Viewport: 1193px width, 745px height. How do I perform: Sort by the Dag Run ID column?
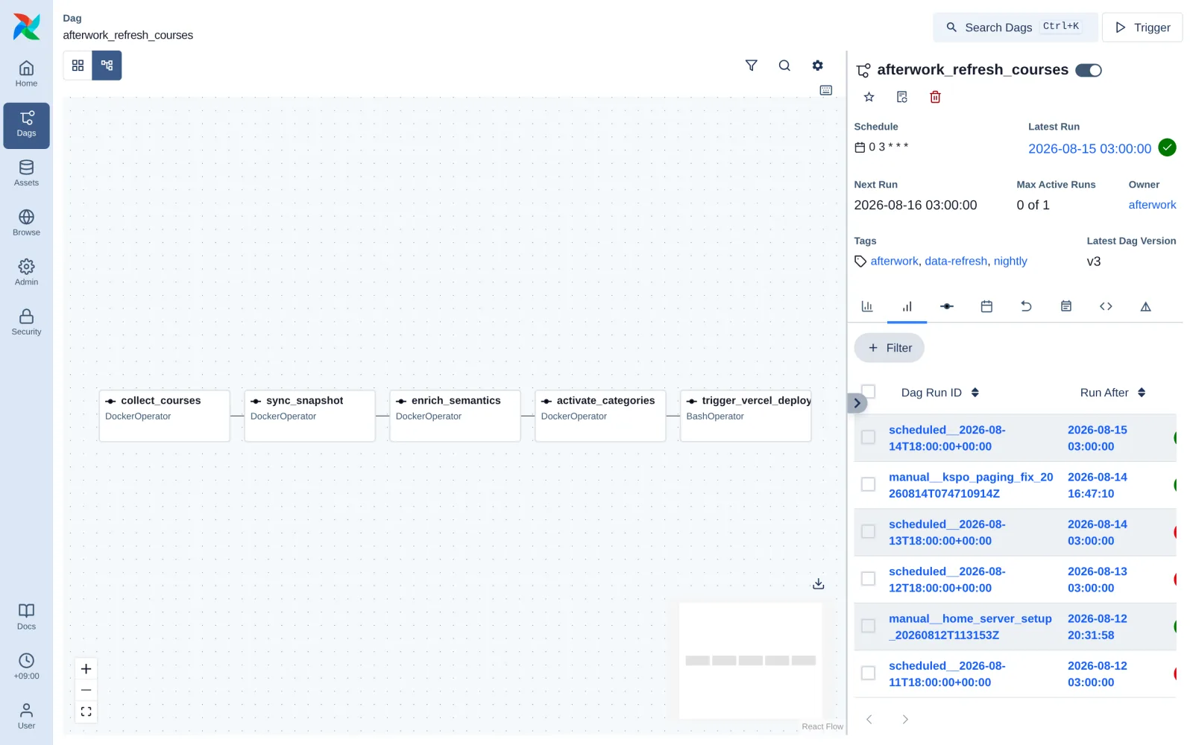click(939, 393)
